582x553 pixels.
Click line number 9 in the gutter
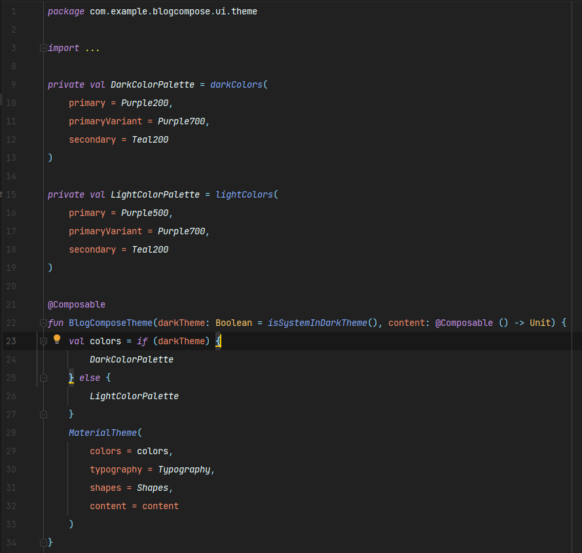[x=14, y=84]
